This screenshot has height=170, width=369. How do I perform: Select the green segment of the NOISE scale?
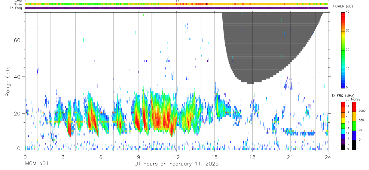[354, 126]
